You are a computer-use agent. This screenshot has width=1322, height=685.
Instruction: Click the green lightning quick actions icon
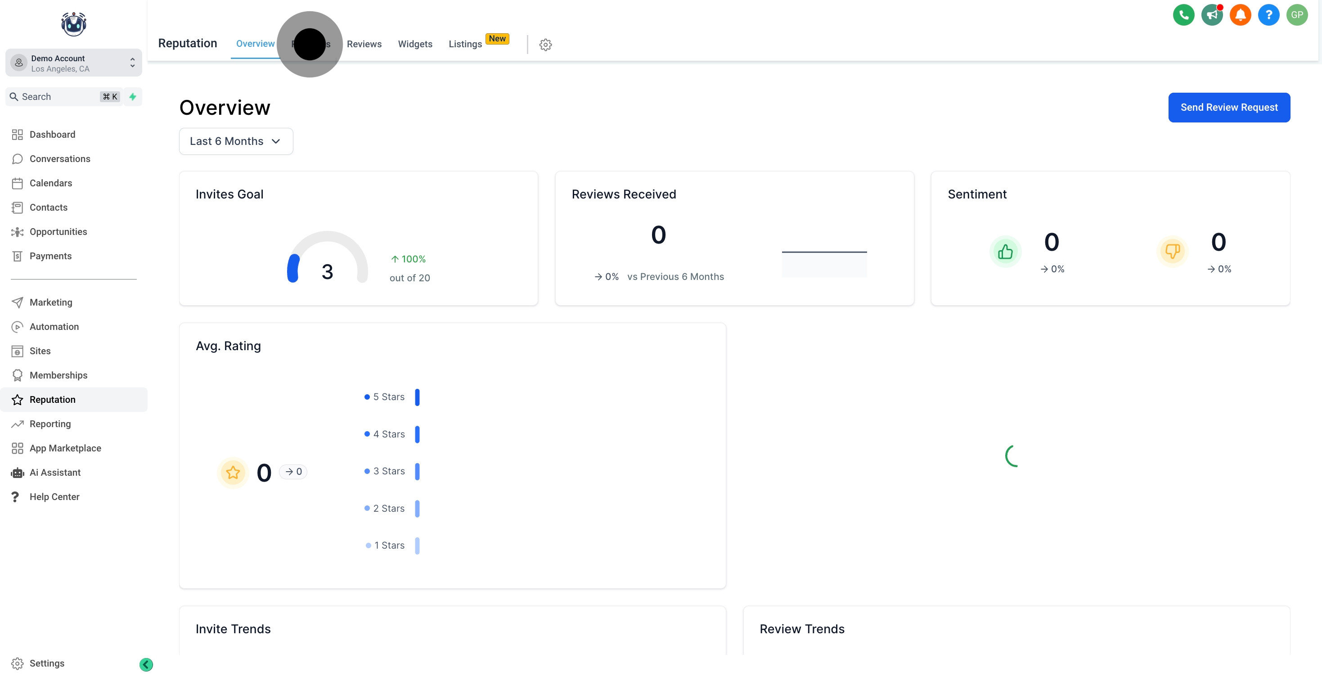tap(133, 96)
